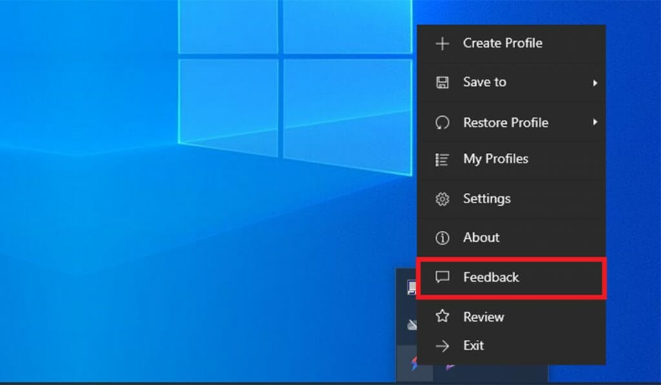661x385 pixels.
Task: Click the circular Restore Profile icon
Action: [x=442, y=123]
